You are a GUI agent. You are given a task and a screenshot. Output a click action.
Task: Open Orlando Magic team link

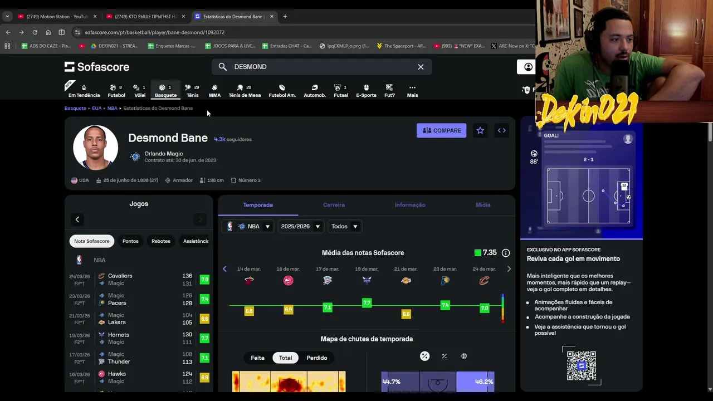[x=163, y=154]
